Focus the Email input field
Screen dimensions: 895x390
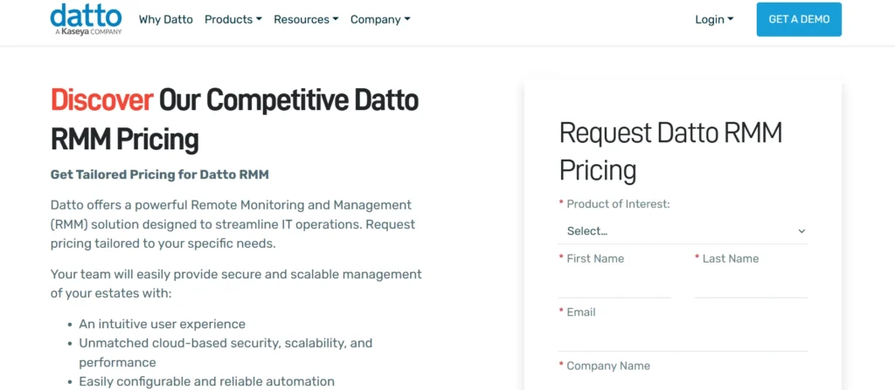coord(683,338)
